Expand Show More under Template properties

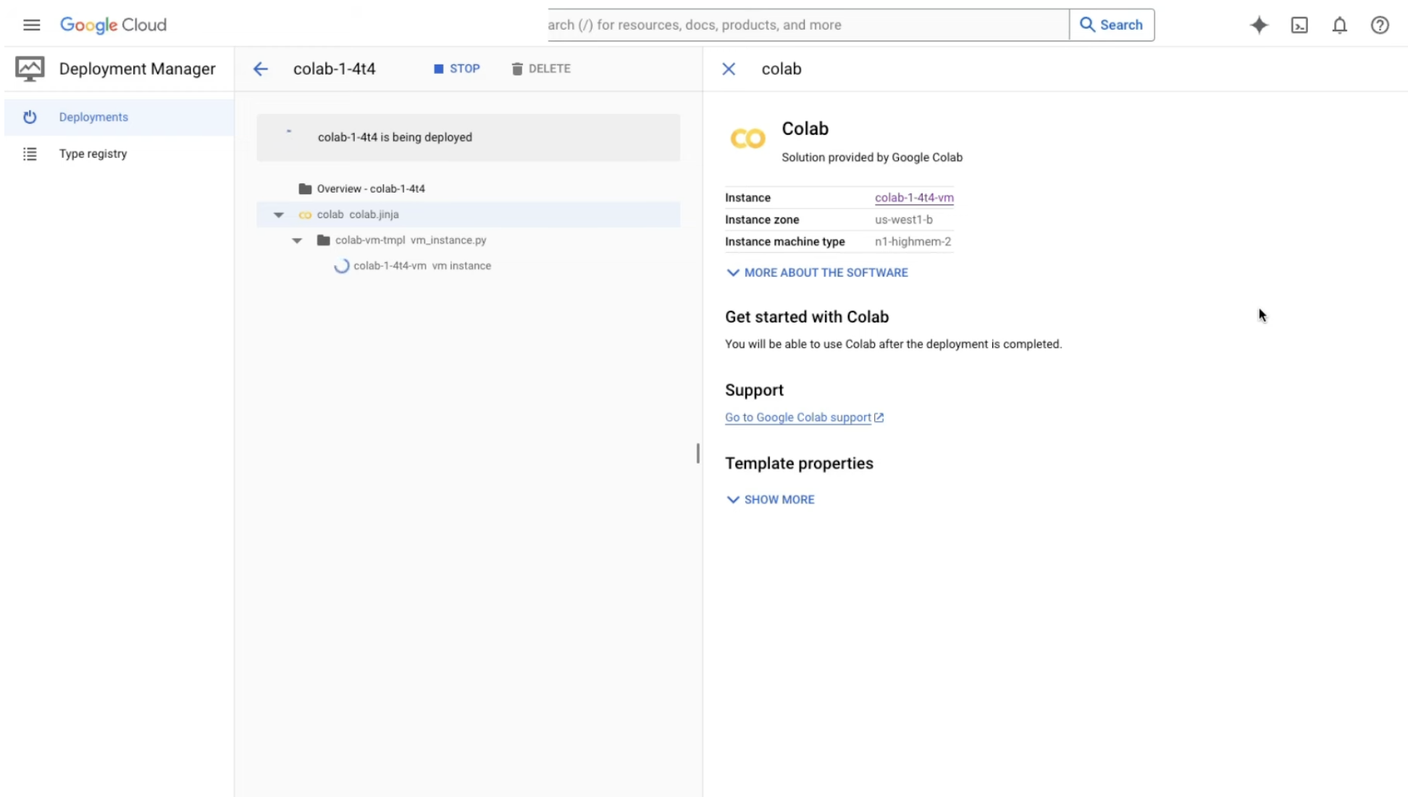coord(770,499)
